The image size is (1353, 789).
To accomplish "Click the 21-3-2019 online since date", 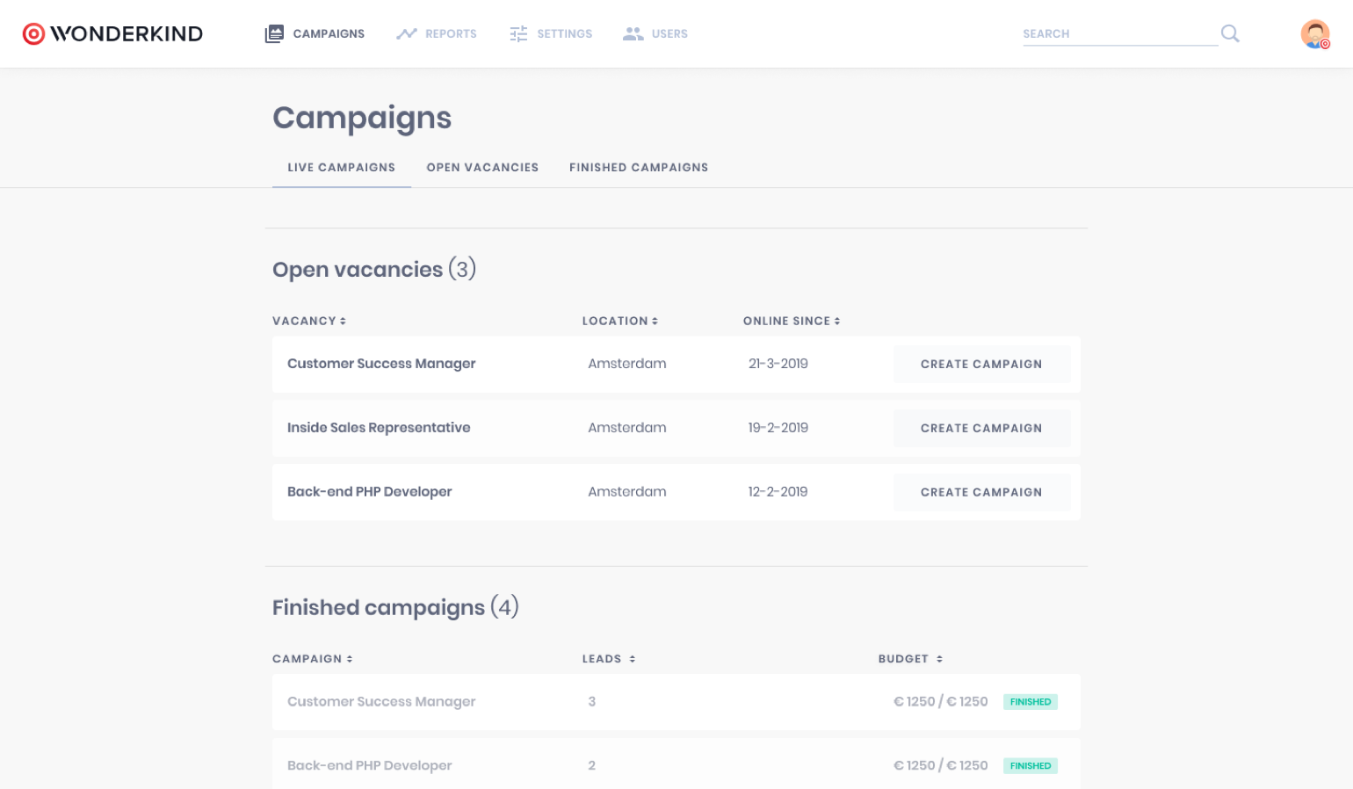I will (x=778, y=364).
